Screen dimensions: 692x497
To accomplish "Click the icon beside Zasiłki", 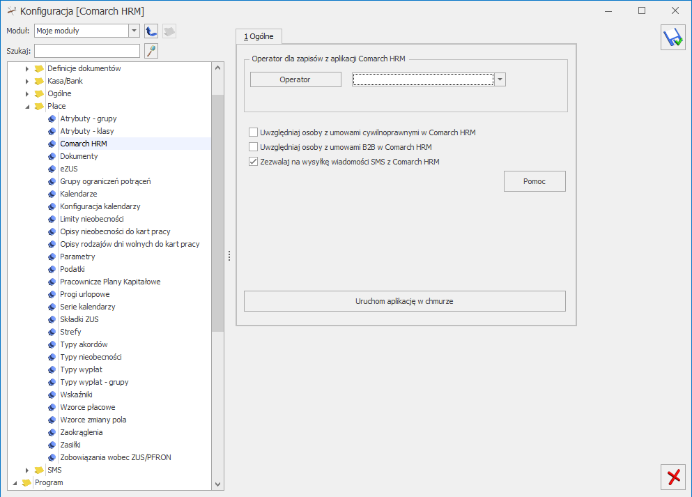I will [x=52, y=445].
